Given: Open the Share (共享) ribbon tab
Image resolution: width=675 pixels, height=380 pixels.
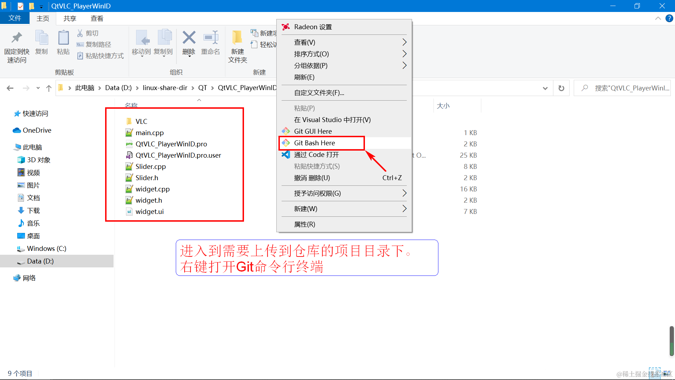Looking at the screenshot, I should (70, 18).
